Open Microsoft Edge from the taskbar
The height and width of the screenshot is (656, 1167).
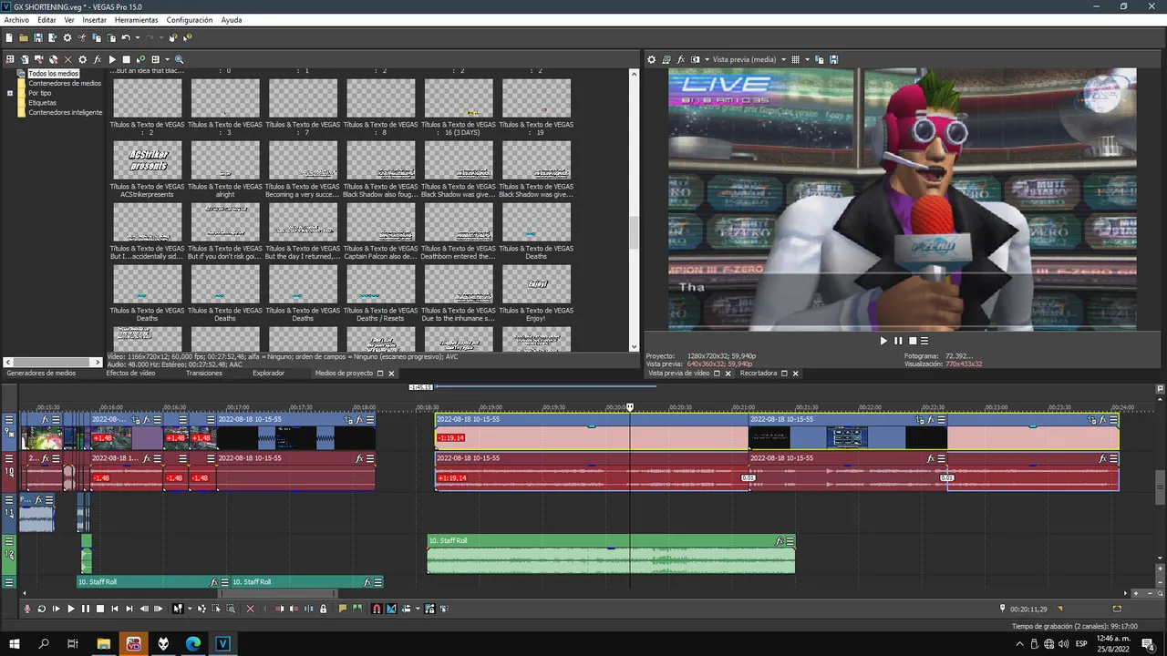coord(193,644)
